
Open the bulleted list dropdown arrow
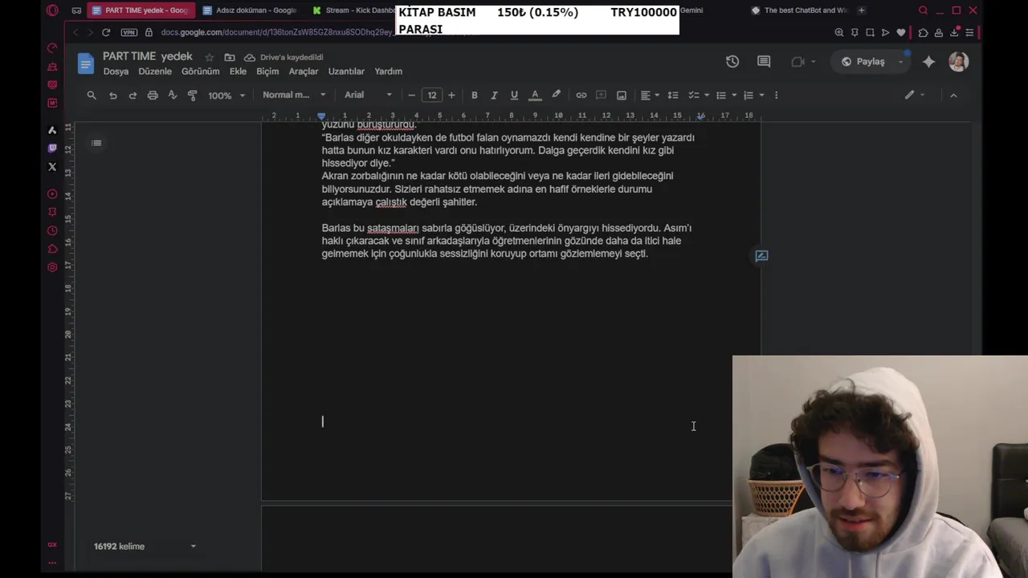[x=734, y=95]
